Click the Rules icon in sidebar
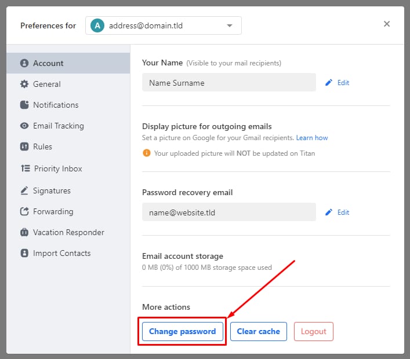Screen dimensions: 410x359 [24, 146]
